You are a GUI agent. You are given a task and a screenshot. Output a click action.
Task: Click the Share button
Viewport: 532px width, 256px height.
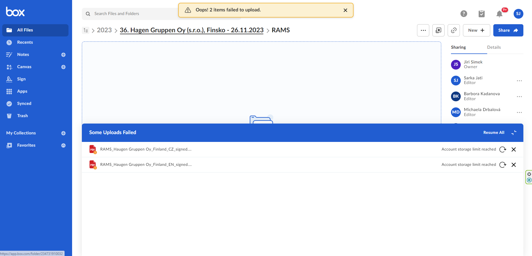coord(508,30)
